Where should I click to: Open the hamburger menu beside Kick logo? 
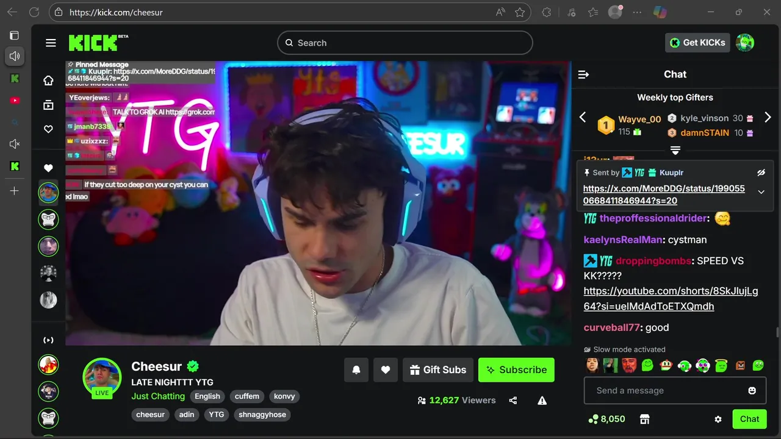pyautogui.click(x=51, y=43)
